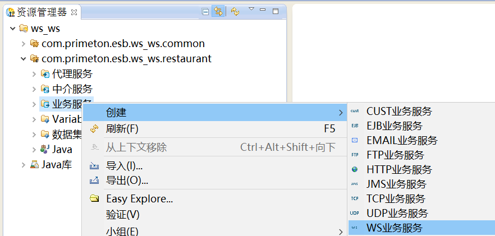Click the JMS业务服务 icon
The image size is (495, 236).
point(355,184)
